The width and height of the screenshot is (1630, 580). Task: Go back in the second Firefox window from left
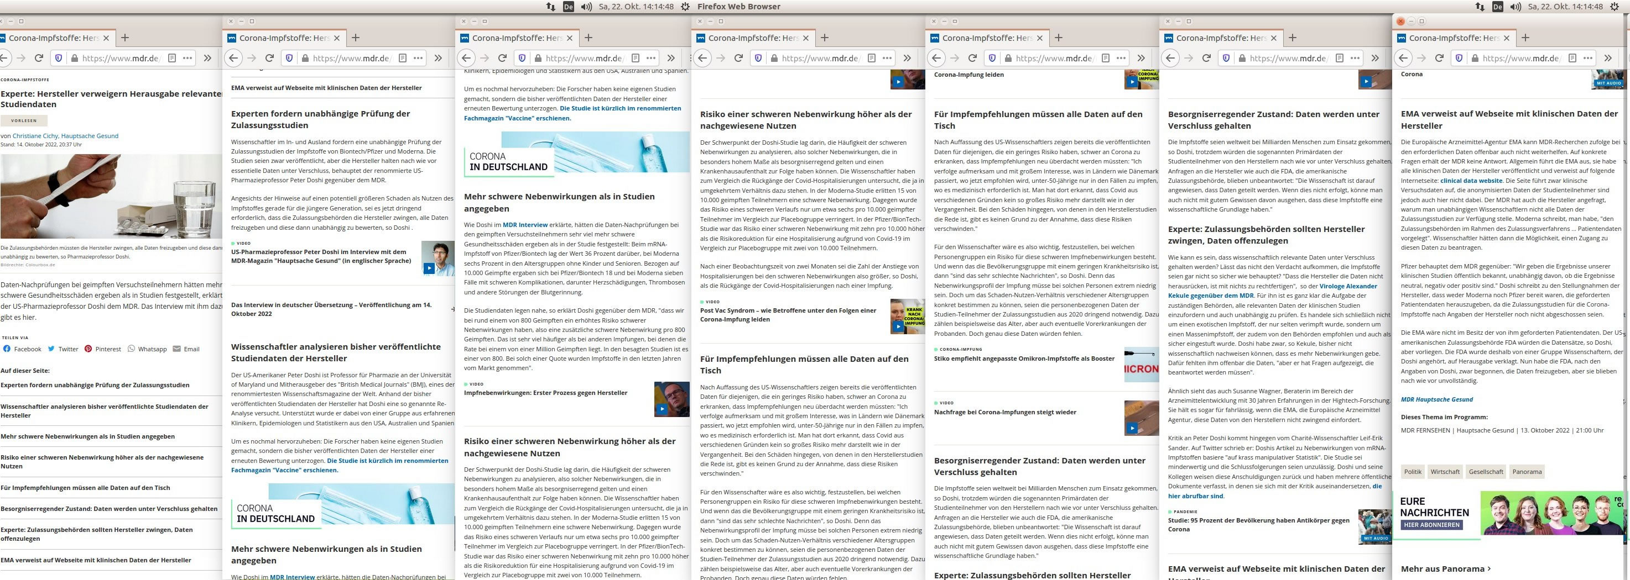point(233,58)
